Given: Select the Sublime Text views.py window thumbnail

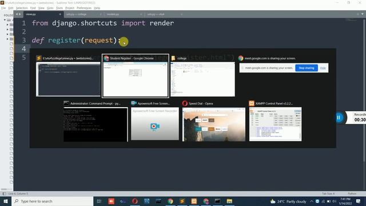Looking at the screenshot, I should (x=68, y=79).
